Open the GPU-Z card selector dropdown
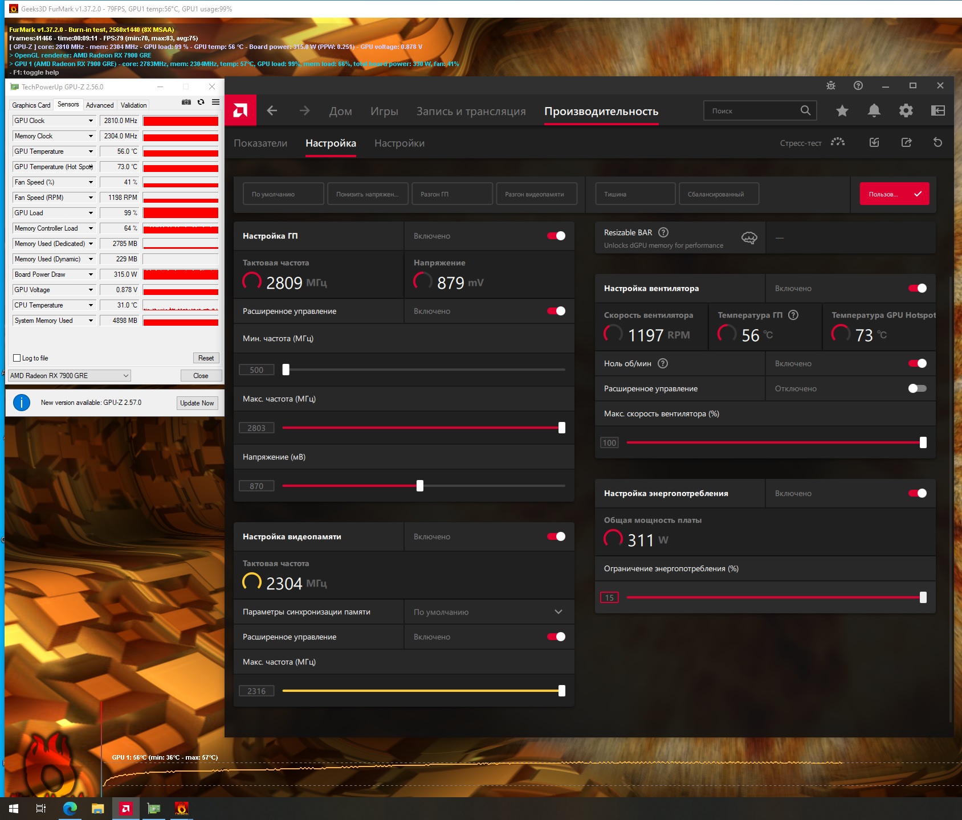962x820 pixels. [70, 375]
